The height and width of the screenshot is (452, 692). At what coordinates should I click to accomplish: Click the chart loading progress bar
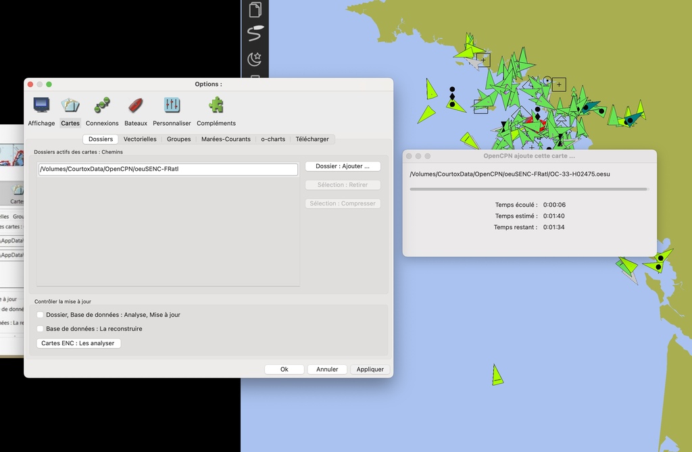[528, 189]
